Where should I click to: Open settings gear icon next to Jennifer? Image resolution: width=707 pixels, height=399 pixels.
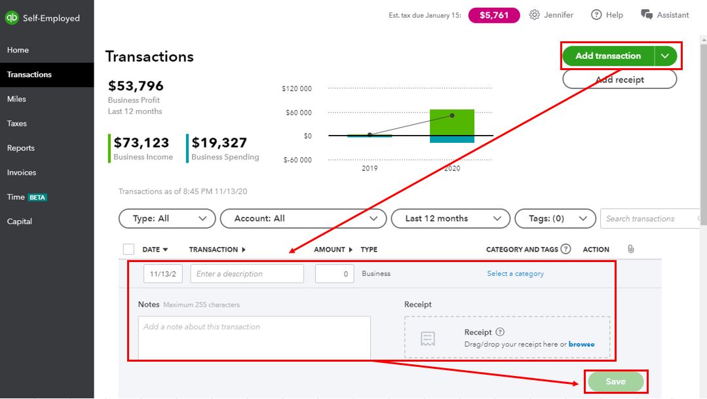click(x=534, y=15)
